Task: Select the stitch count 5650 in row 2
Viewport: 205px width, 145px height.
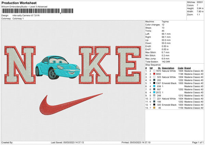Action: (x=159, y=74)
